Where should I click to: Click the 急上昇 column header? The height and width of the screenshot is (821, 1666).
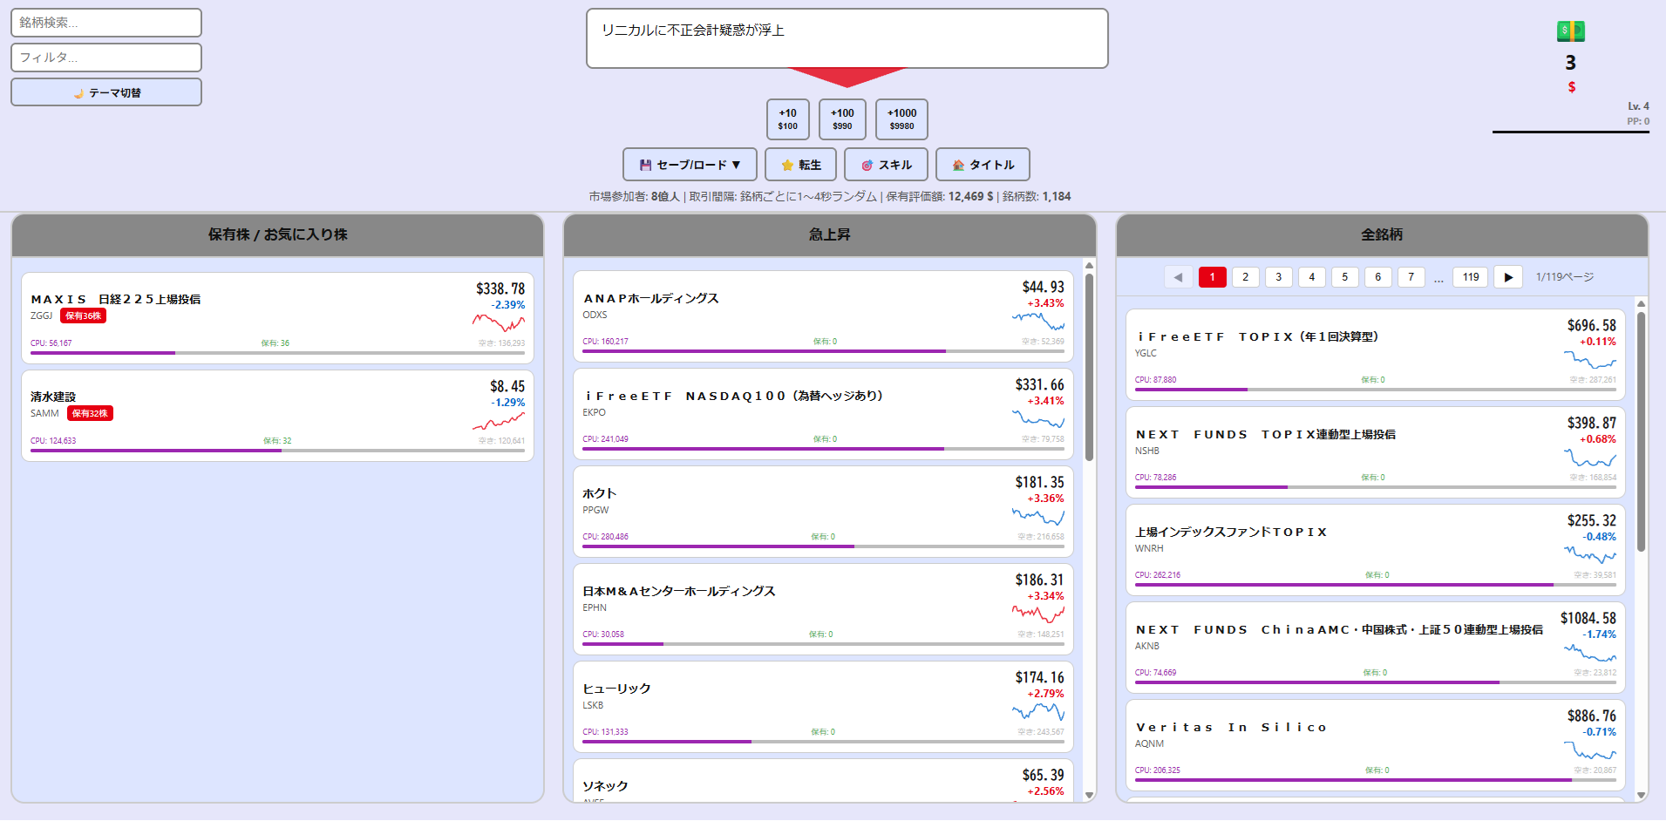click(830, 234)
